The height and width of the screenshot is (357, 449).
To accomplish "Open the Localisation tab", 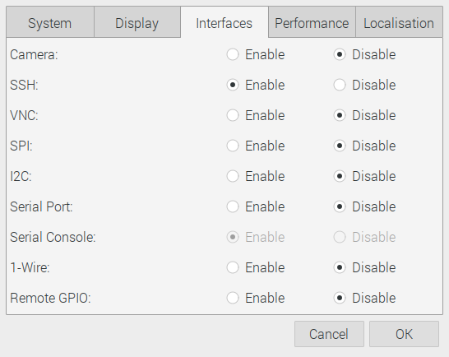I will [x=399, y=23].
